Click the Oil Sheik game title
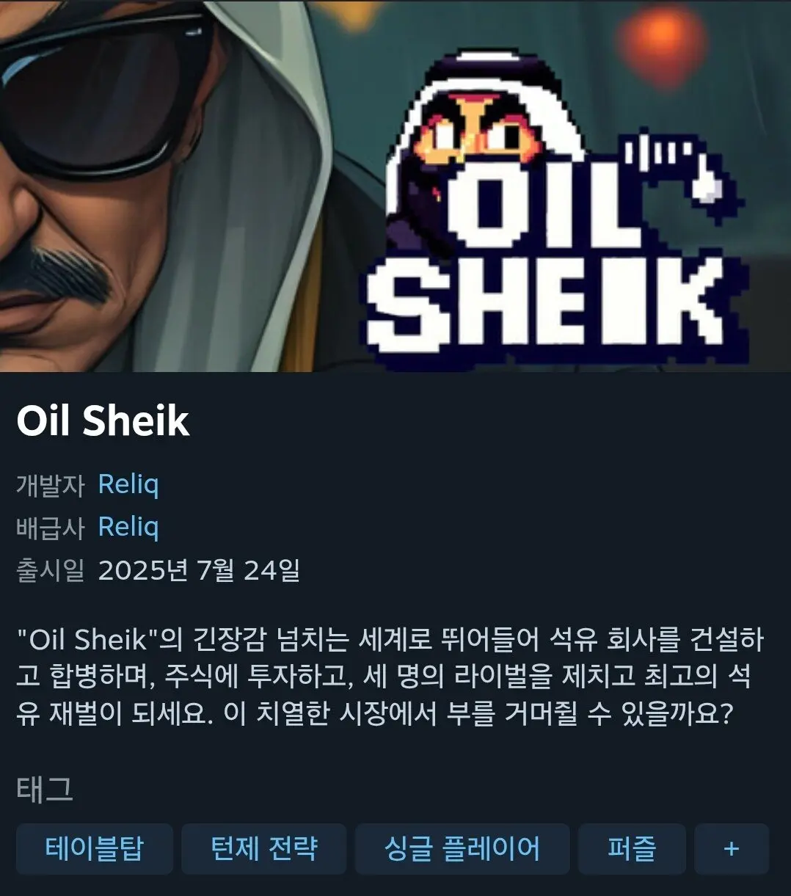The height and width of the screenshot is (896, 791). point(103,421)
